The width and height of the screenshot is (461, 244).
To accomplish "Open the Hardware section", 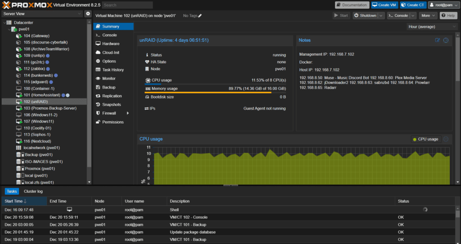I will pyautogui.click(x=113, y=44).
